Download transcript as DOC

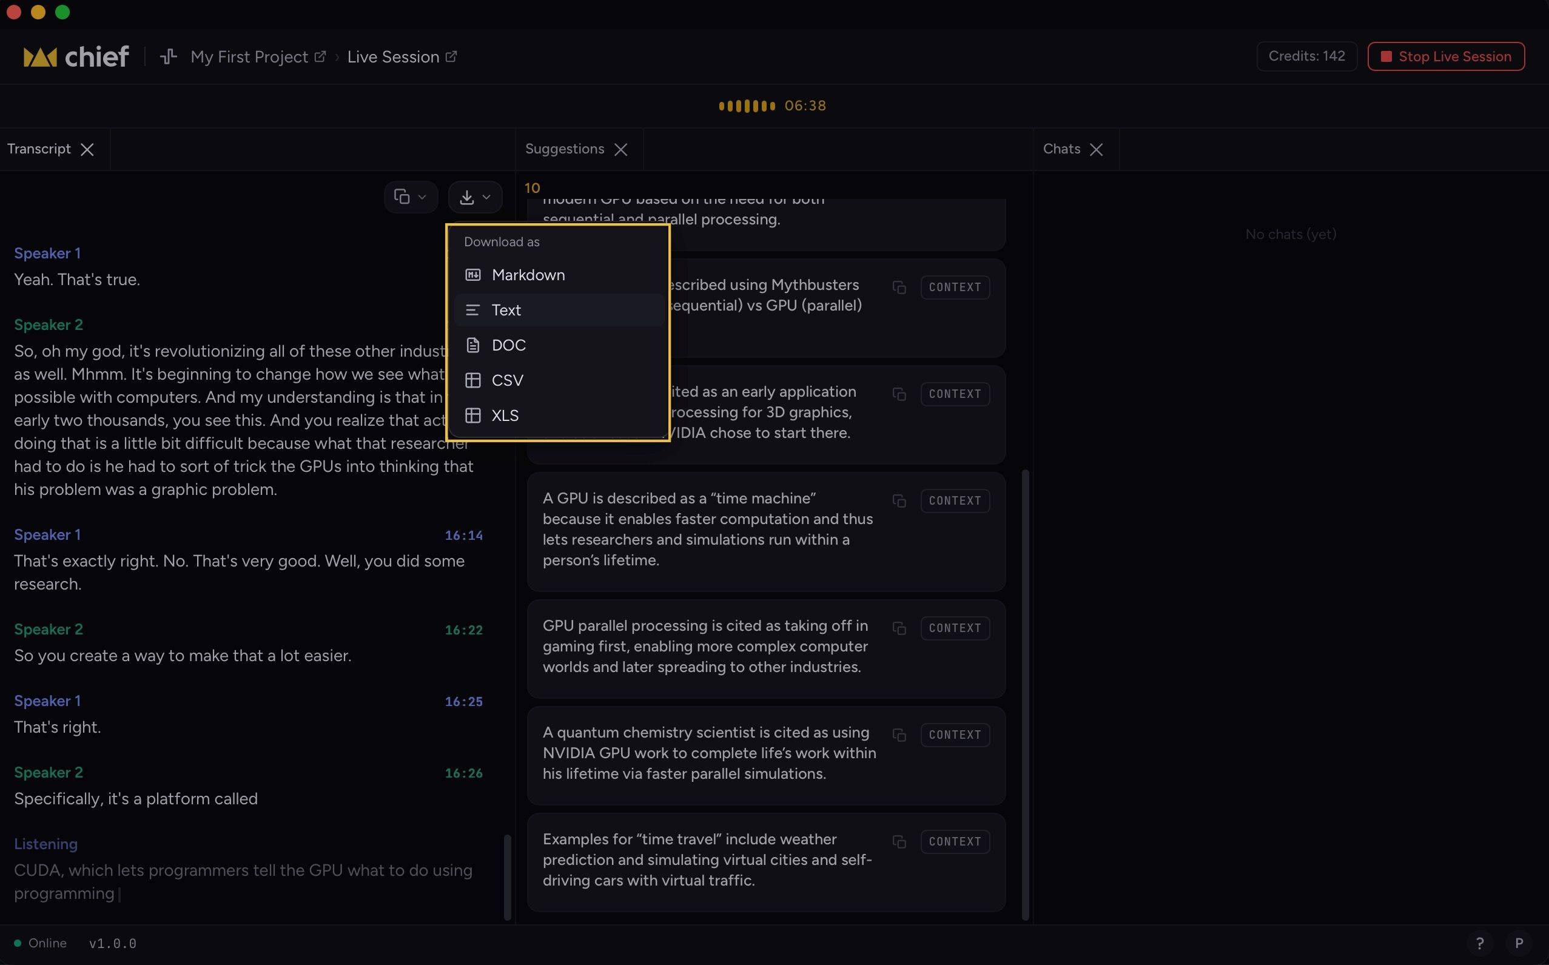point(559,345)
